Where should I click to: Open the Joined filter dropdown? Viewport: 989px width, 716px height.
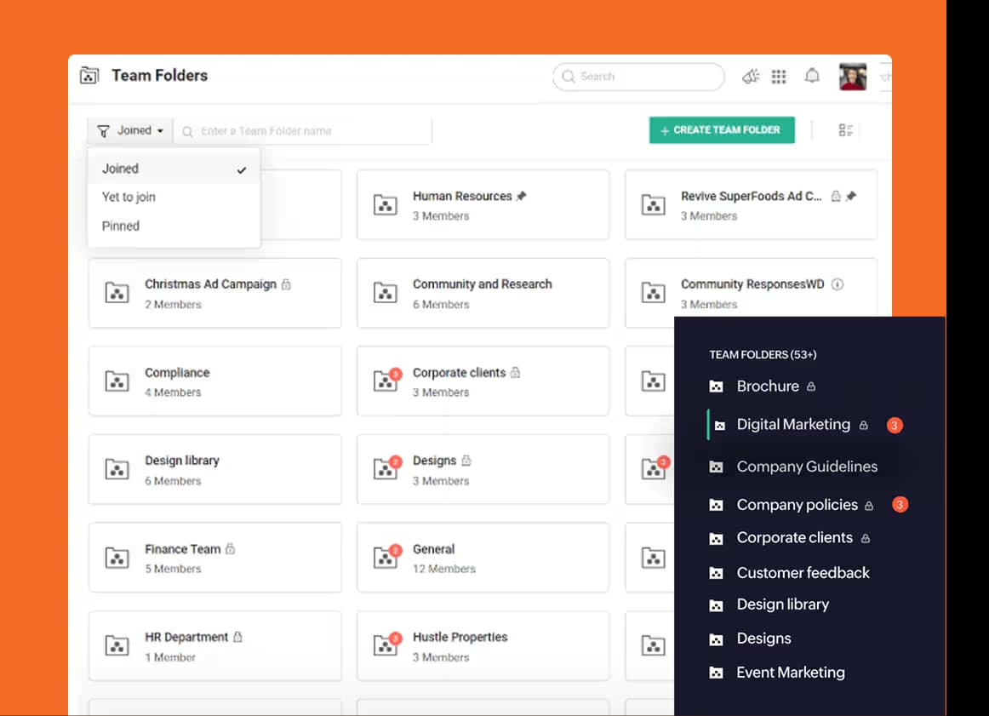tap(130, 130)
